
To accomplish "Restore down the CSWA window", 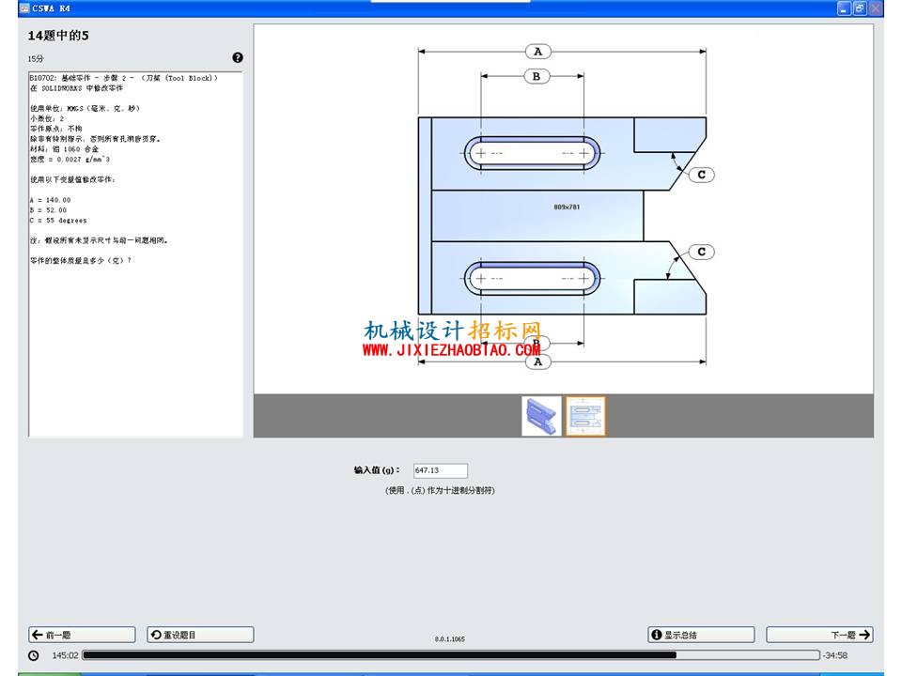I will click(x=860, y=8).
